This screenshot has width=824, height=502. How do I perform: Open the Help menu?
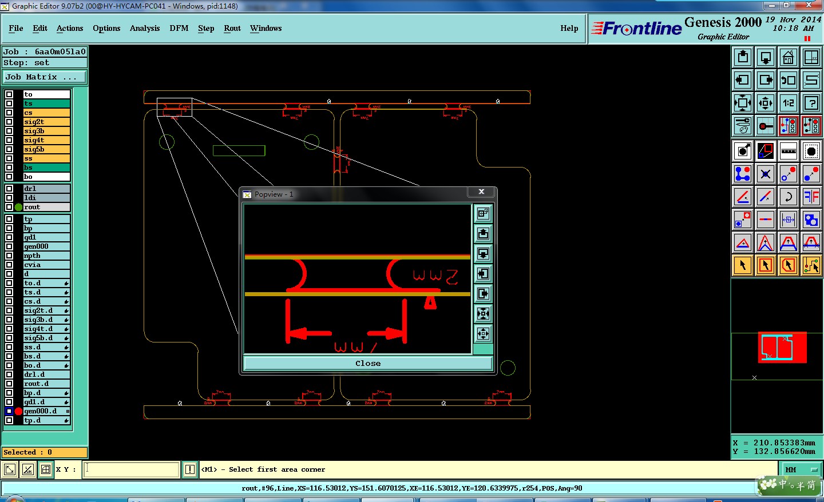(x=569, y=28)
